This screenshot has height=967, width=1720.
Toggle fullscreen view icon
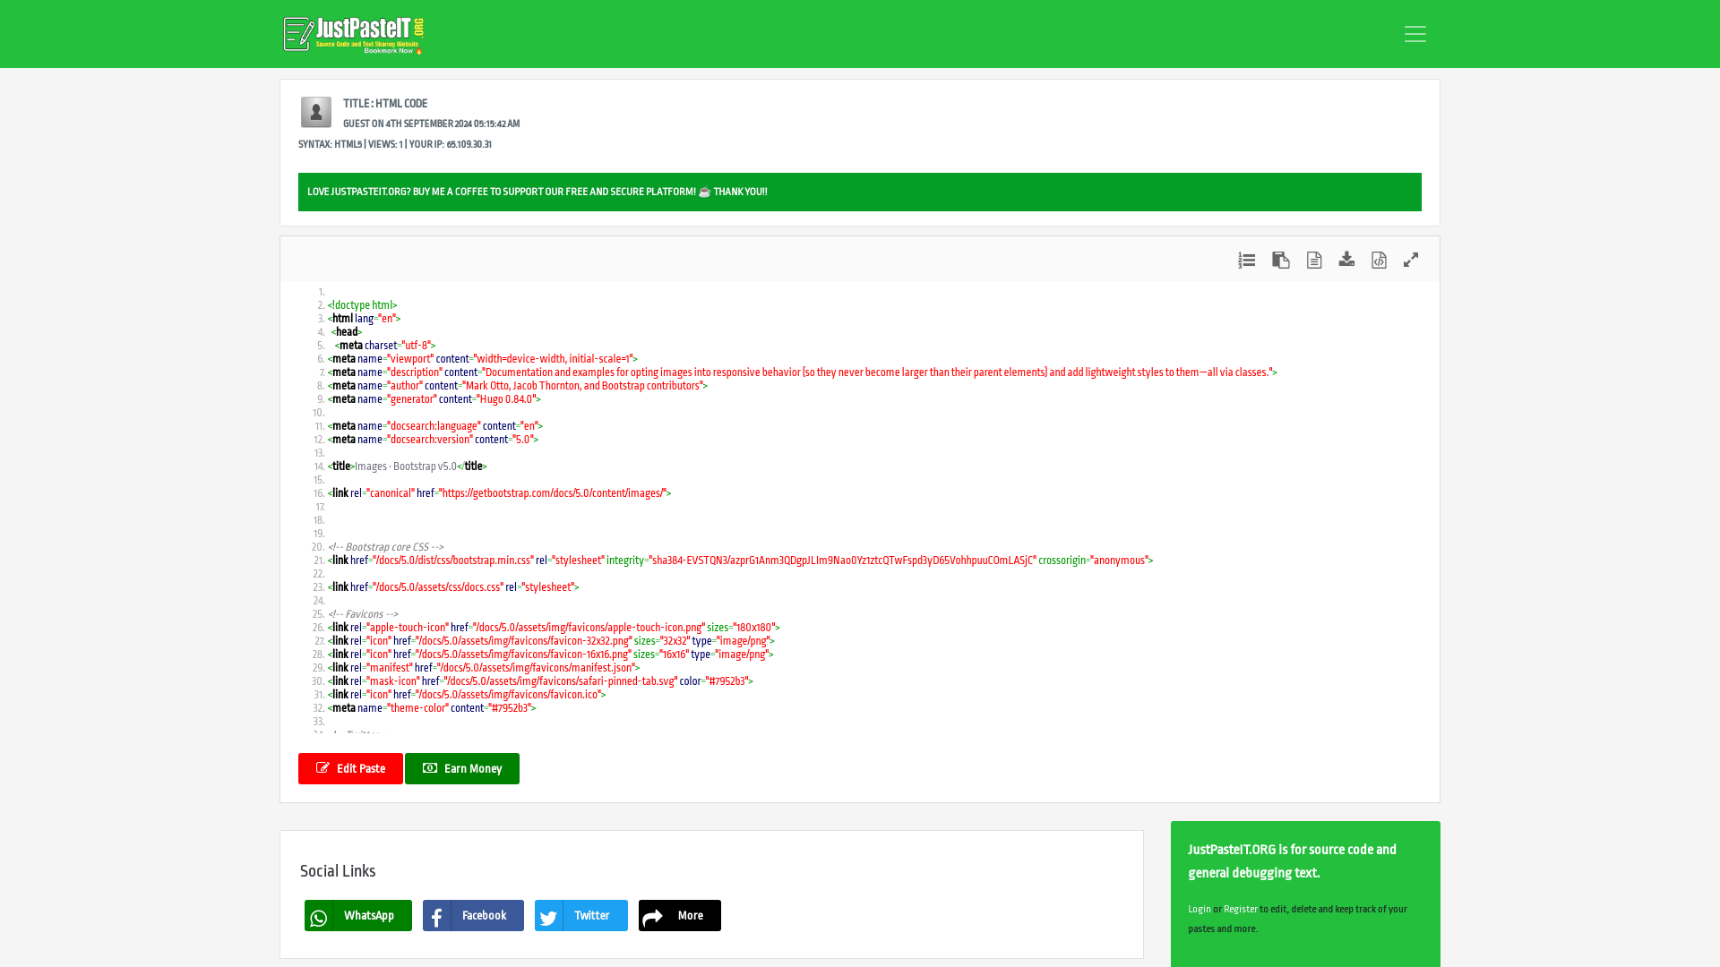click(x=1411, y=260)
